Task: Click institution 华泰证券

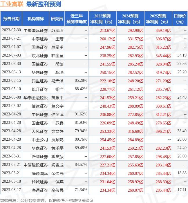Action: [40, 148]
